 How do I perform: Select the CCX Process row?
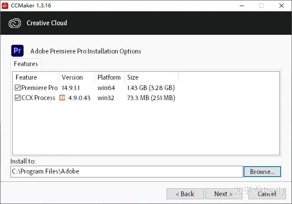coord(95,98)
